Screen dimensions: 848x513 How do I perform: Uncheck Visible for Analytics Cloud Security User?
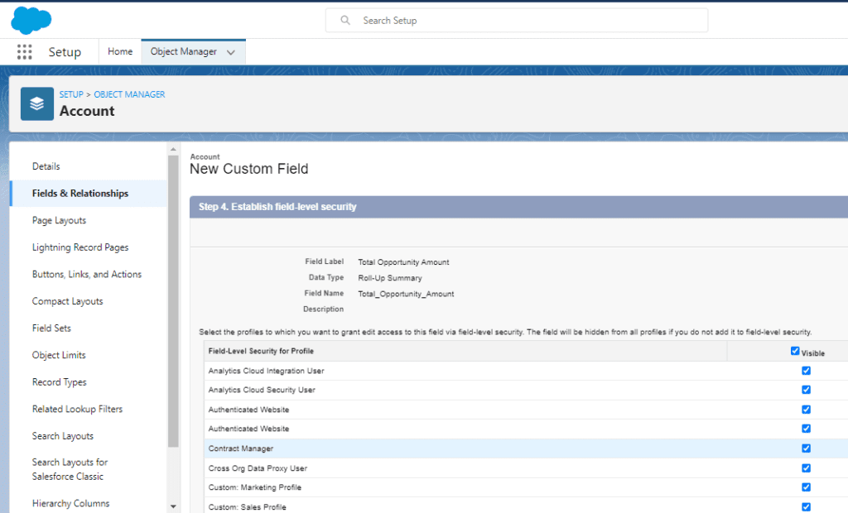click(x=806, y=390)
